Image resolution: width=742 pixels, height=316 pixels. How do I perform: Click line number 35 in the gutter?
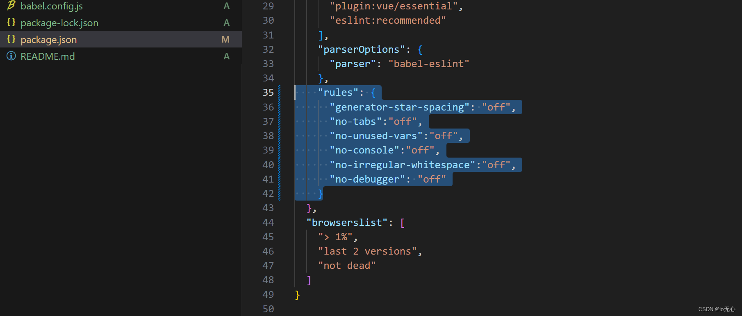coord(268,93)
